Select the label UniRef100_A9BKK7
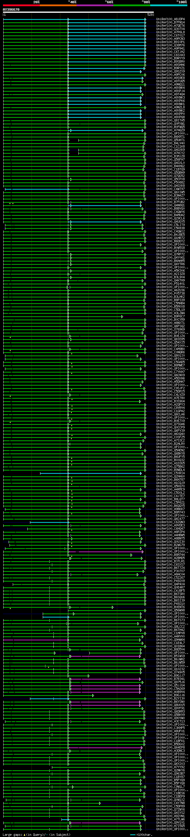The image size is (190, 837). (170, 510)
